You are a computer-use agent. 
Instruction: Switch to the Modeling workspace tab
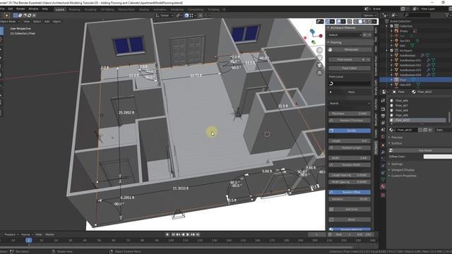click(74, 9)
